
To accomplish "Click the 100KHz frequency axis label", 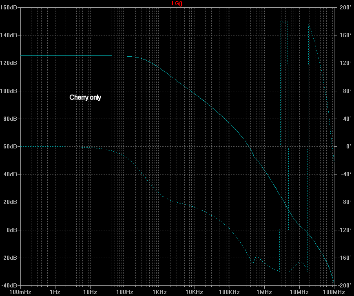I will [229, 292].
